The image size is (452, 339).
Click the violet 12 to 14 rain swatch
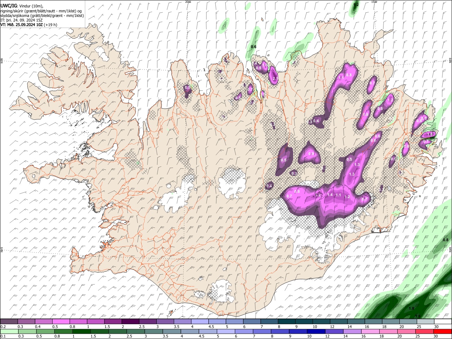click(334, 331)
